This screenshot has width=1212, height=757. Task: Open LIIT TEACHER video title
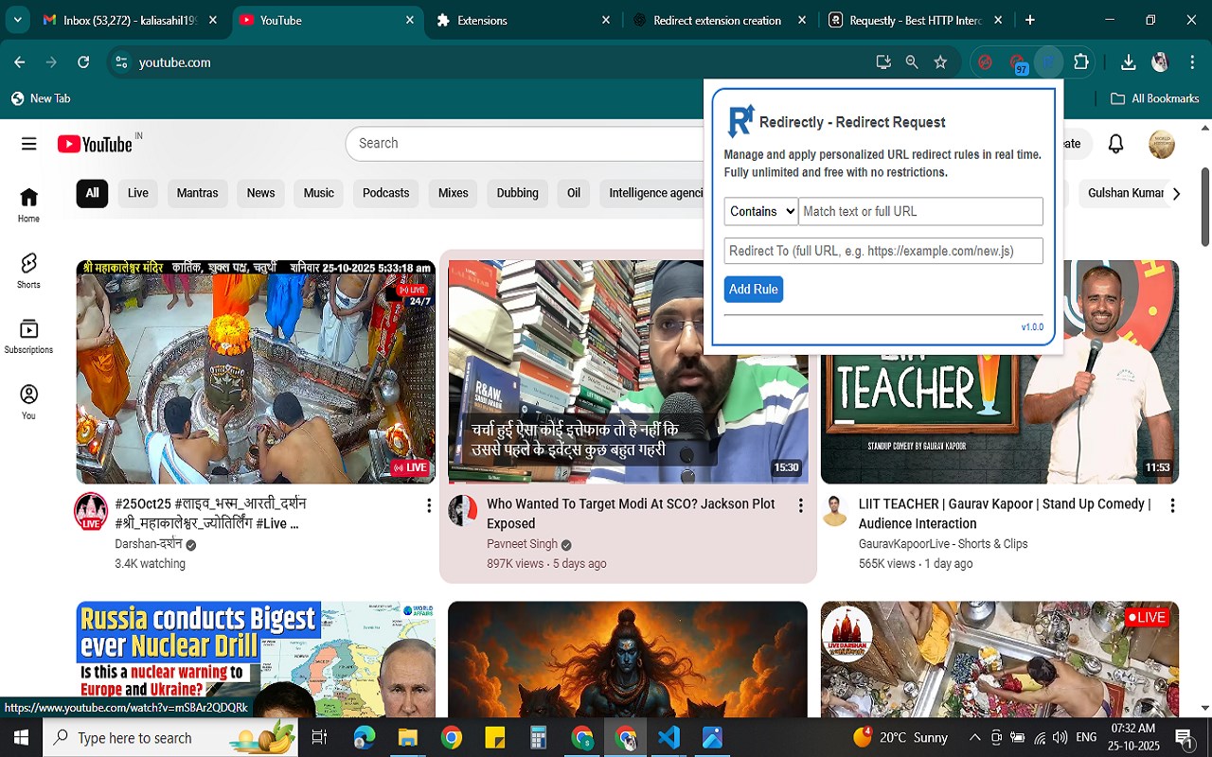1005,514
